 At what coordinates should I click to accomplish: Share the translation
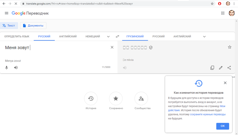[x=229, y=68]
